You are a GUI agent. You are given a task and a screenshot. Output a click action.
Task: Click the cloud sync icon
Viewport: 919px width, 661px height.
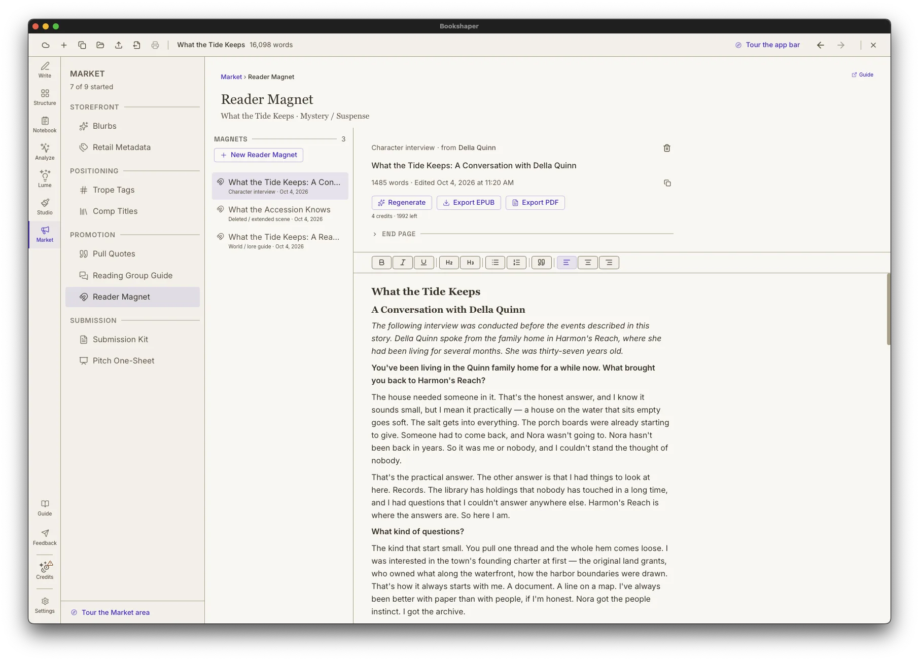pyautogui.click(x=46, y=45)
